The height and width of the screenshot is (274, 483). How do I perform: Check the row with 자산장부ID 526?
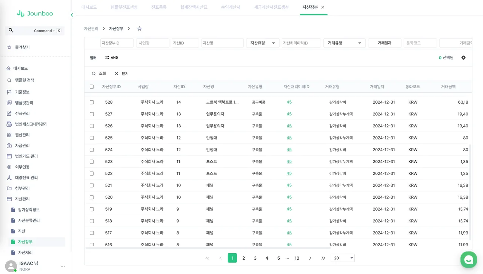92,126
